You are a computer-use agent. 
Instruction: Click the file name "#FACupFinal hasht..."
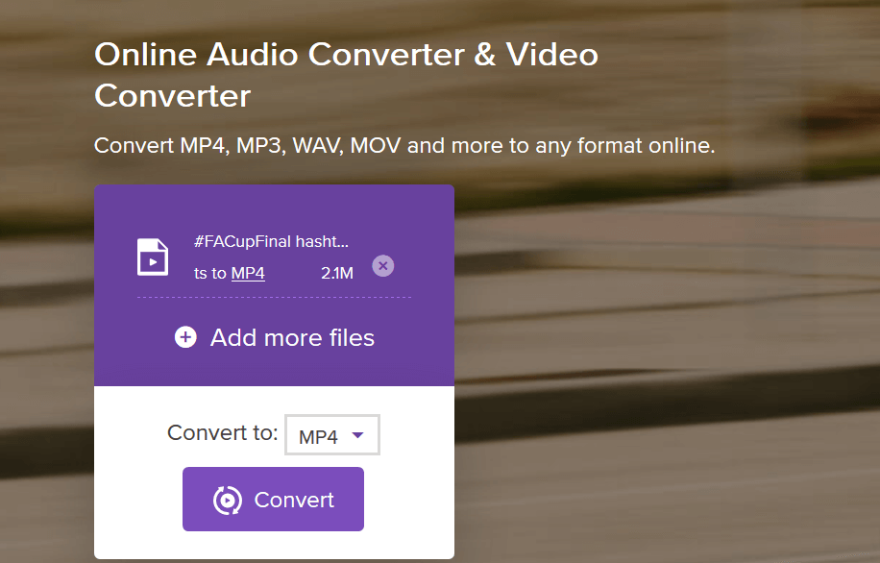tap(271, 242)
